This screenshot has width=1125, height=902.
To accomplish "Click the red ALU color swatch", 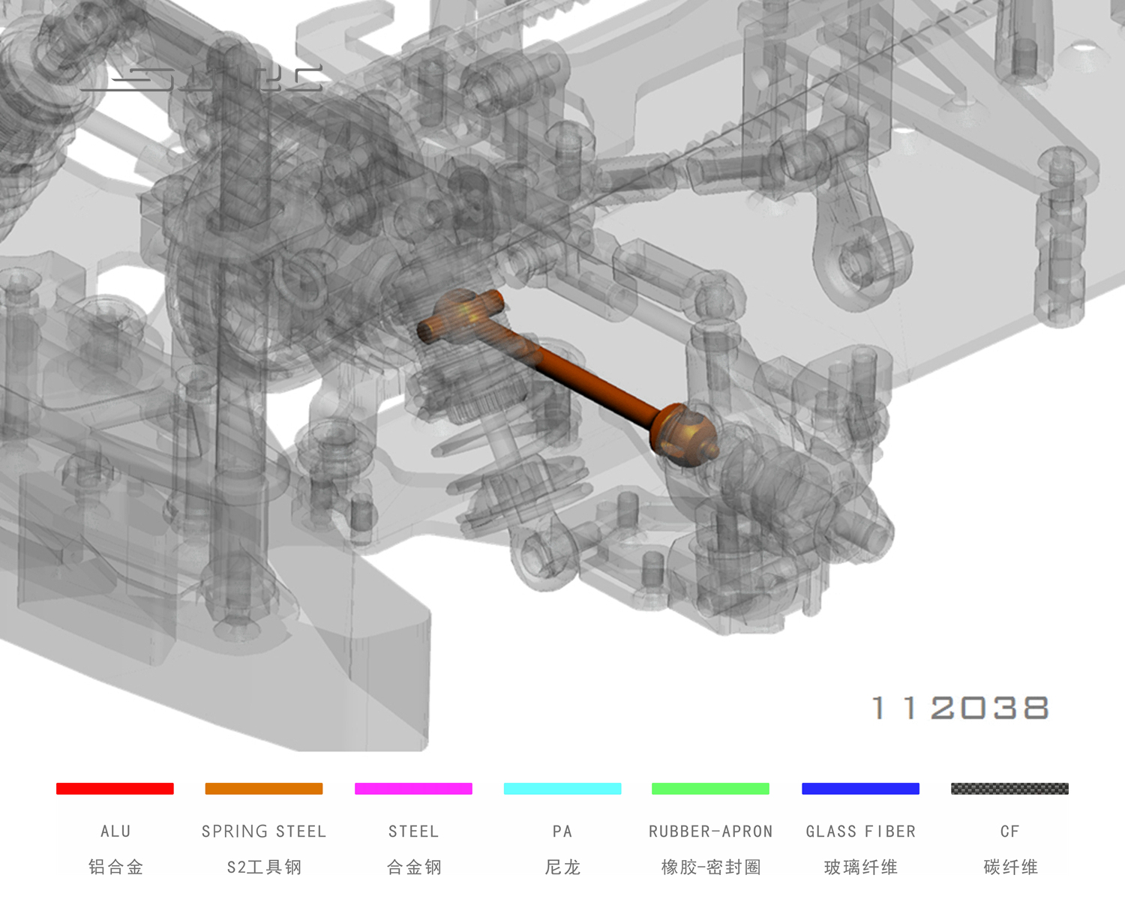I will 115,788.
